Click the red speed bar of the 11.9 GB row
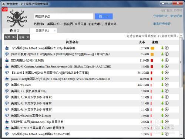This screenshot has width=185, height=139. (x=152, y=60)
